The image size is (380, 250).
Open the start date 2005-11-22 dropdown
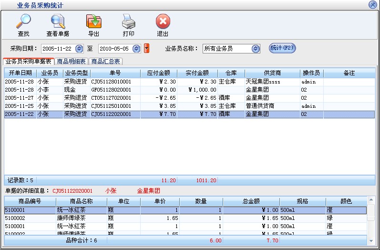coord(79,49)
